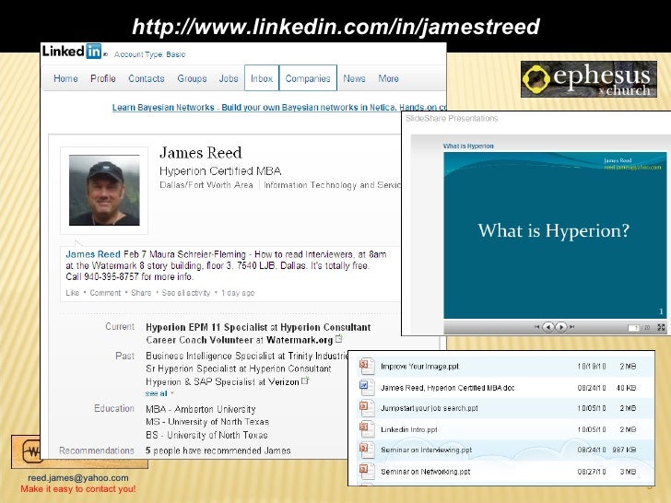Open the Home nav item
Image resolution: width=671 pixels, height=503 pixels.
pyautogui.click(x=65, y=78)
